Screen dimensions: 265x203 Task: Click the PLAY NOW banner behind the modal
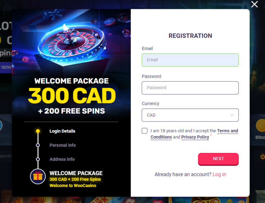tap(6, 67)
